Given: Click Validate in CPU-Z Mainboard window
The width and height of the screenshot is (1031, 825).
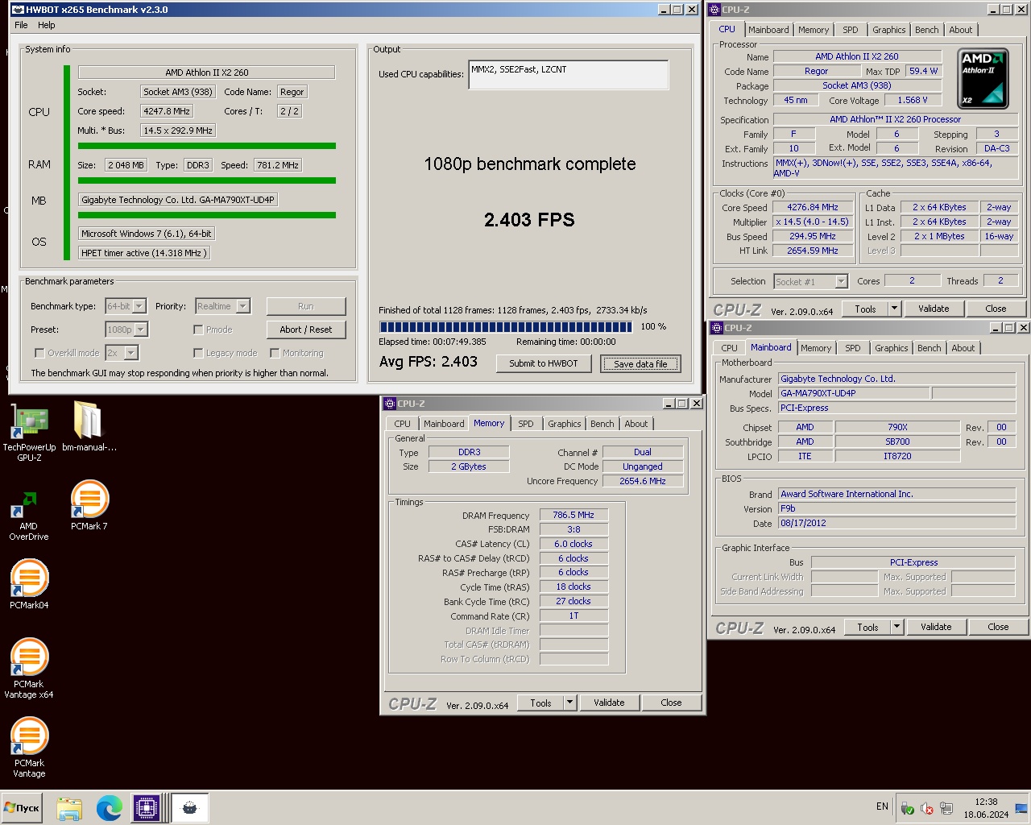Looking at the screenshot, I should point(936,627).
